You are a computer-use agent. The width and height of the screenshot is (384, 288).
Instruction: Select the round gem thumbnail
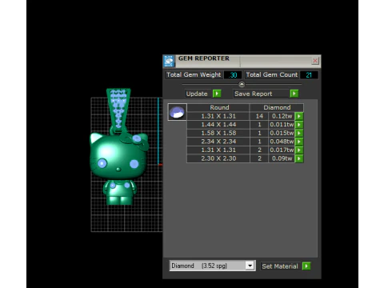178,112
